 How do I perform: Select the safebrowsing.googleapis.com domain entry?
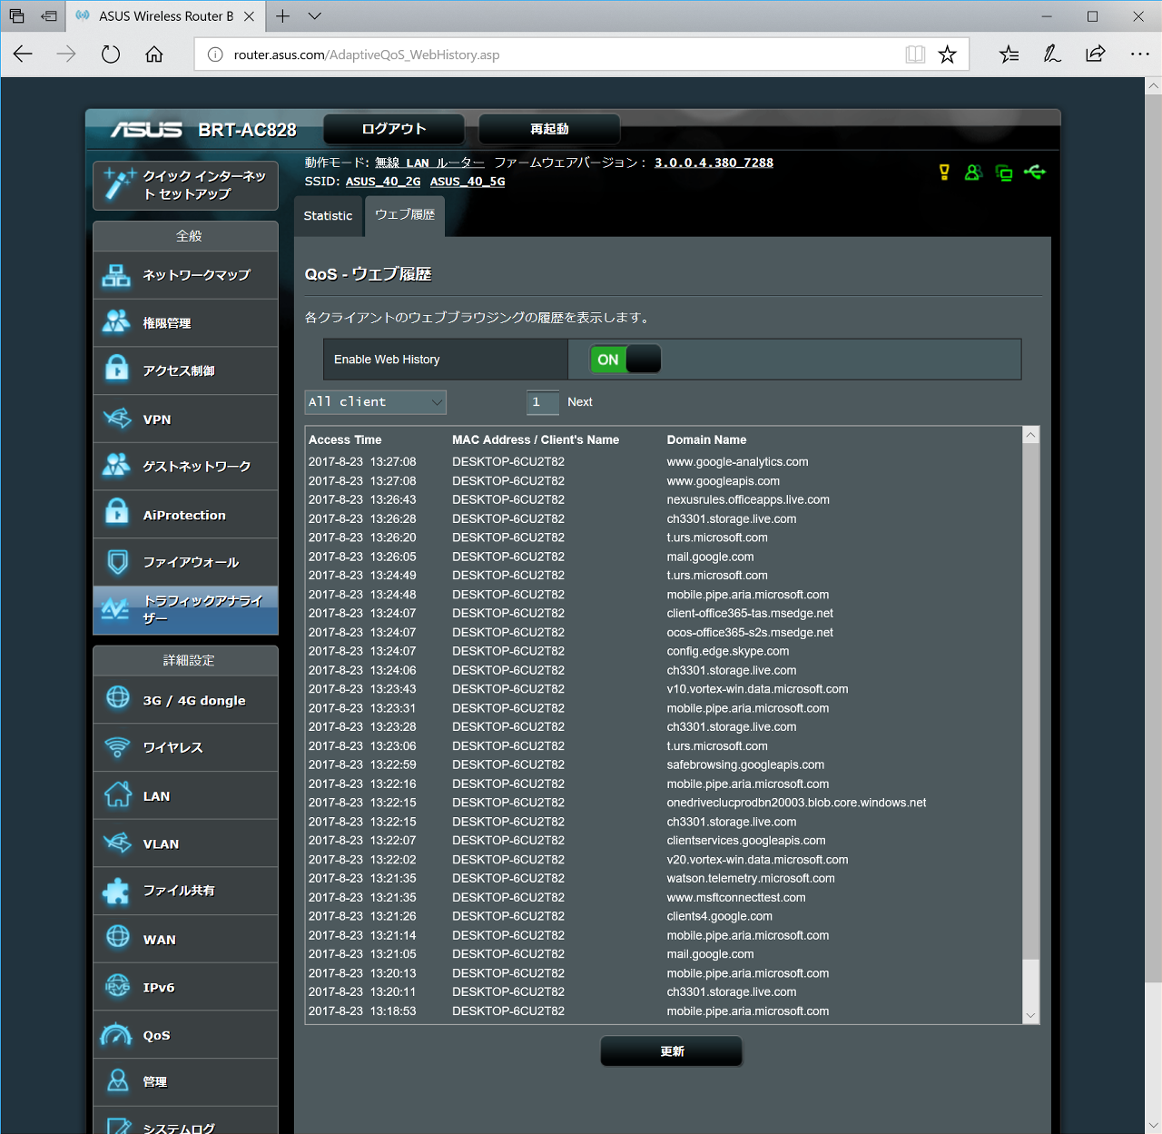(745, 764)
